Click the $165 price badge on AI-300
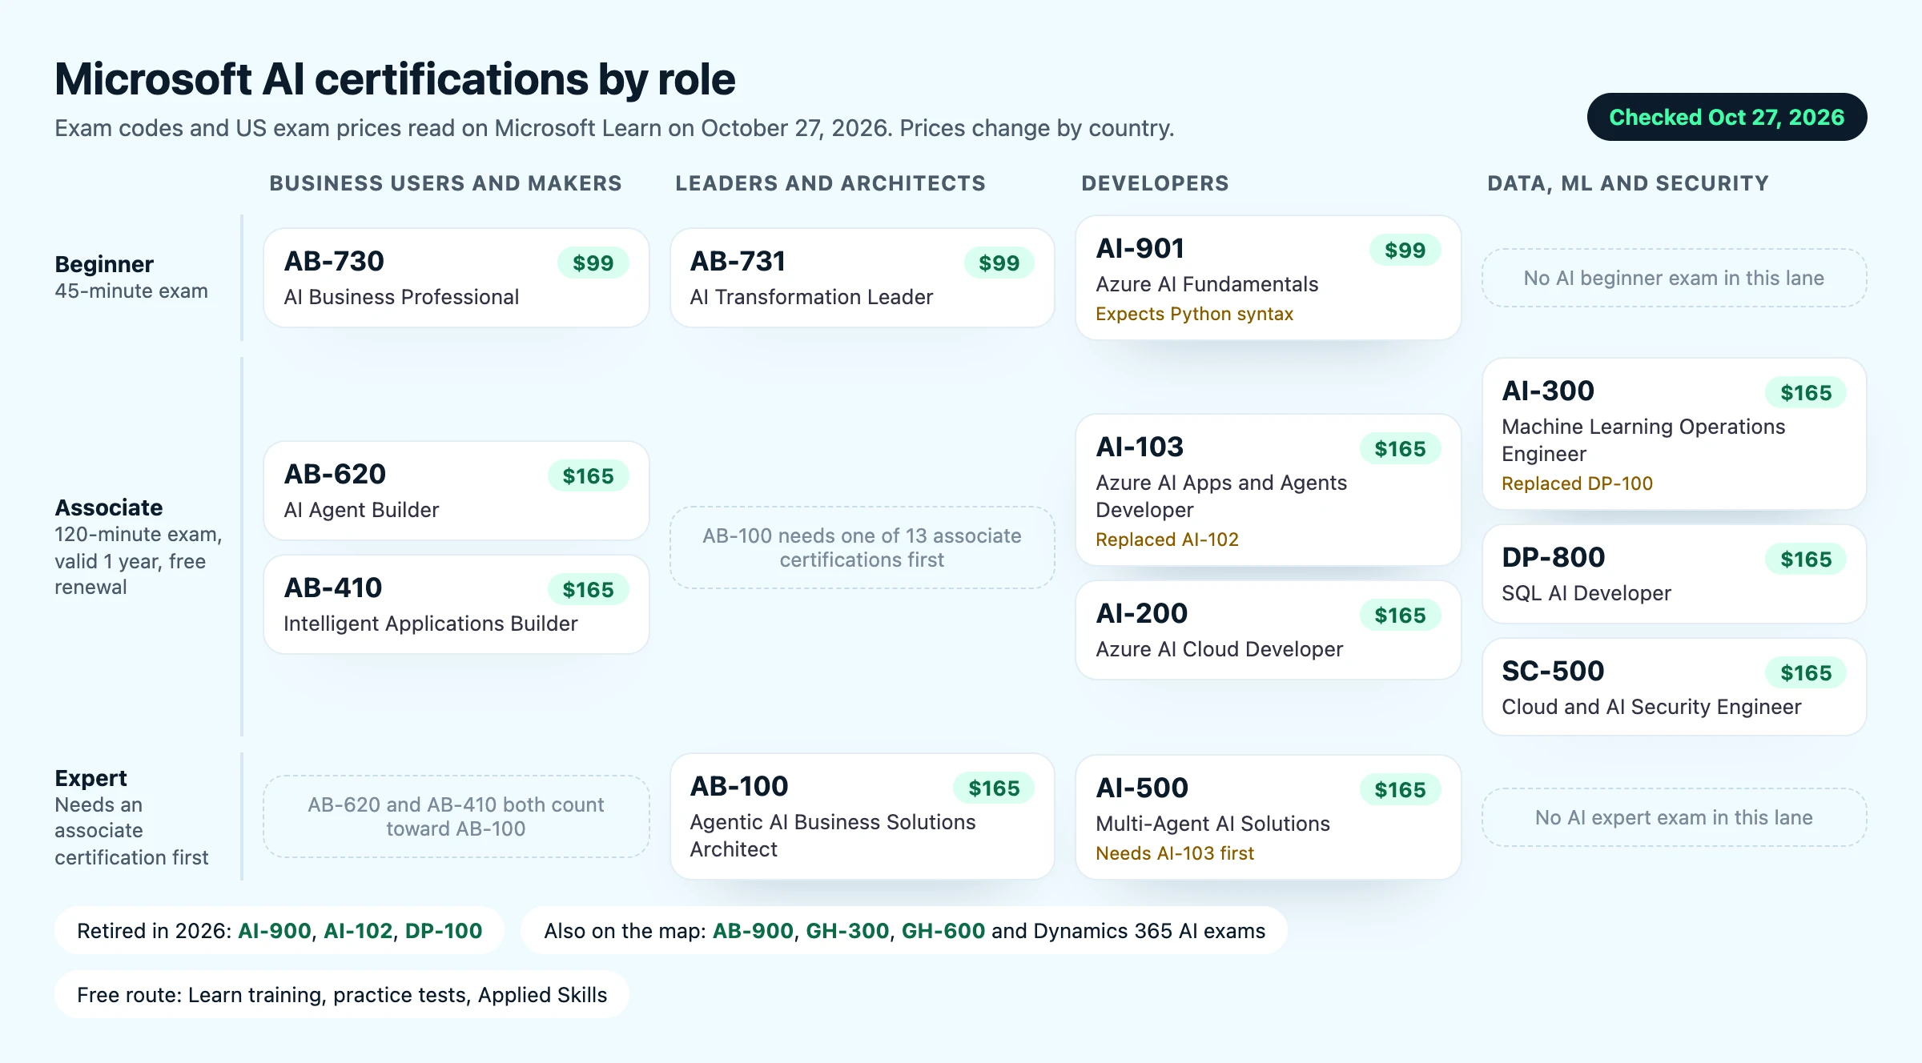This screenshot has width=1922, height=1063. tap(1806, 392)
